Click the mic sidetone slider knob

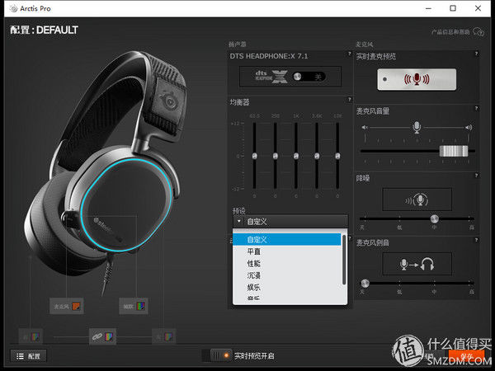(x=365, y=283)
